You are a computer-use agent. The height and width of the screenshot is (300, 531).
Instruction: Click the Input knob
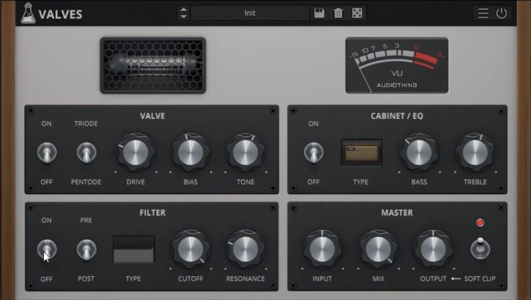pyautogui.click(x=322, y=249)
